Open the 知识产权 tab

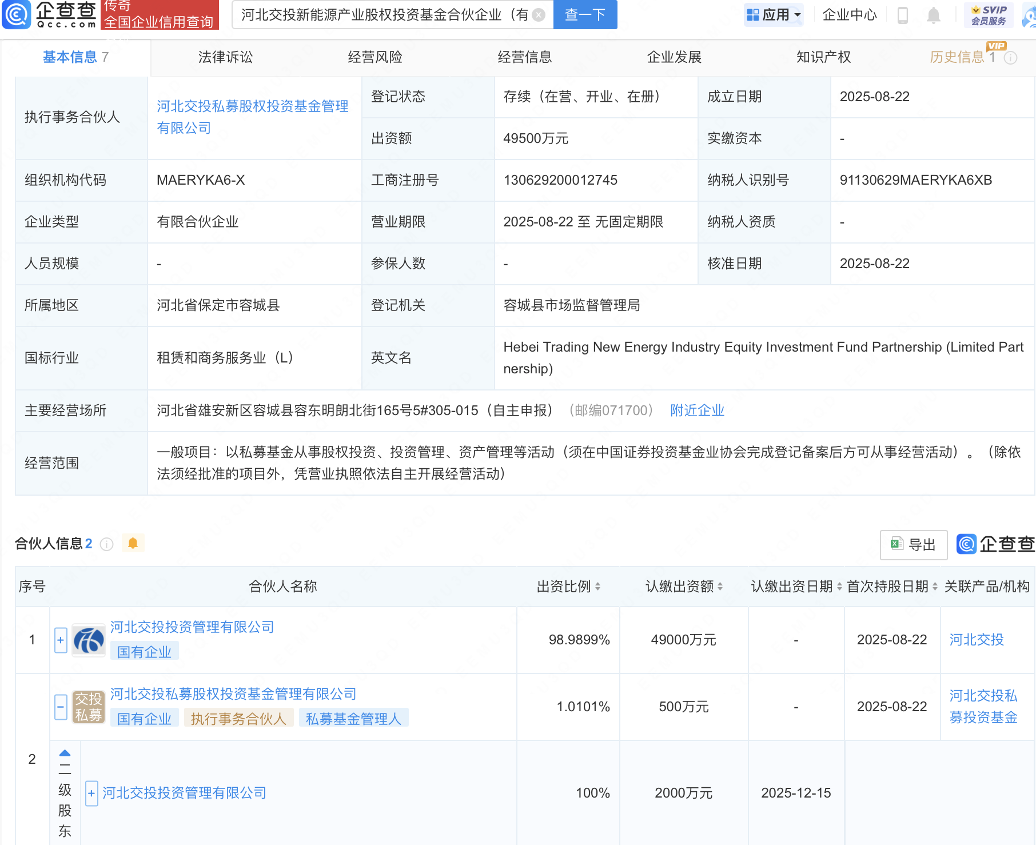coord(824,57)
